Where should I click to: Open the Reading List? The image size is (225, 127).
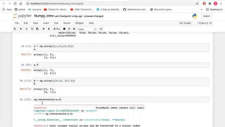214,10
